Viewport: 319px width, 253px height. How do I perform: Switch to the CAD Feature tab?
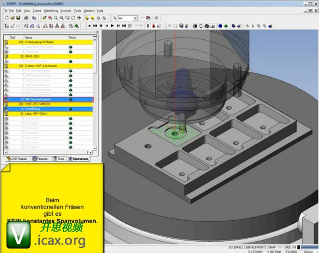coord(16,159)
